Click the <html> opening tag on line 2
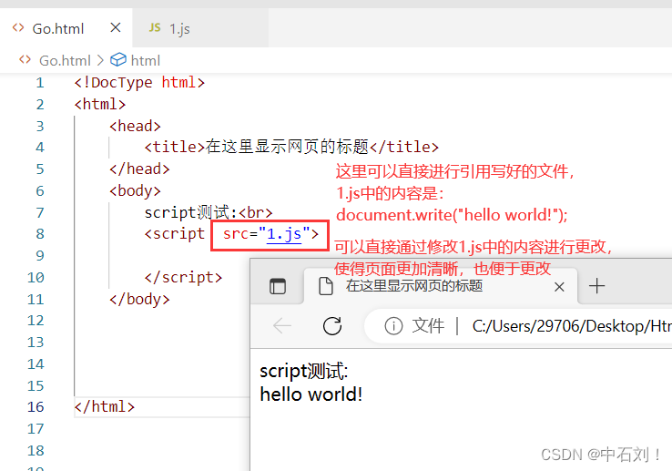 click(x=100, y=104)
